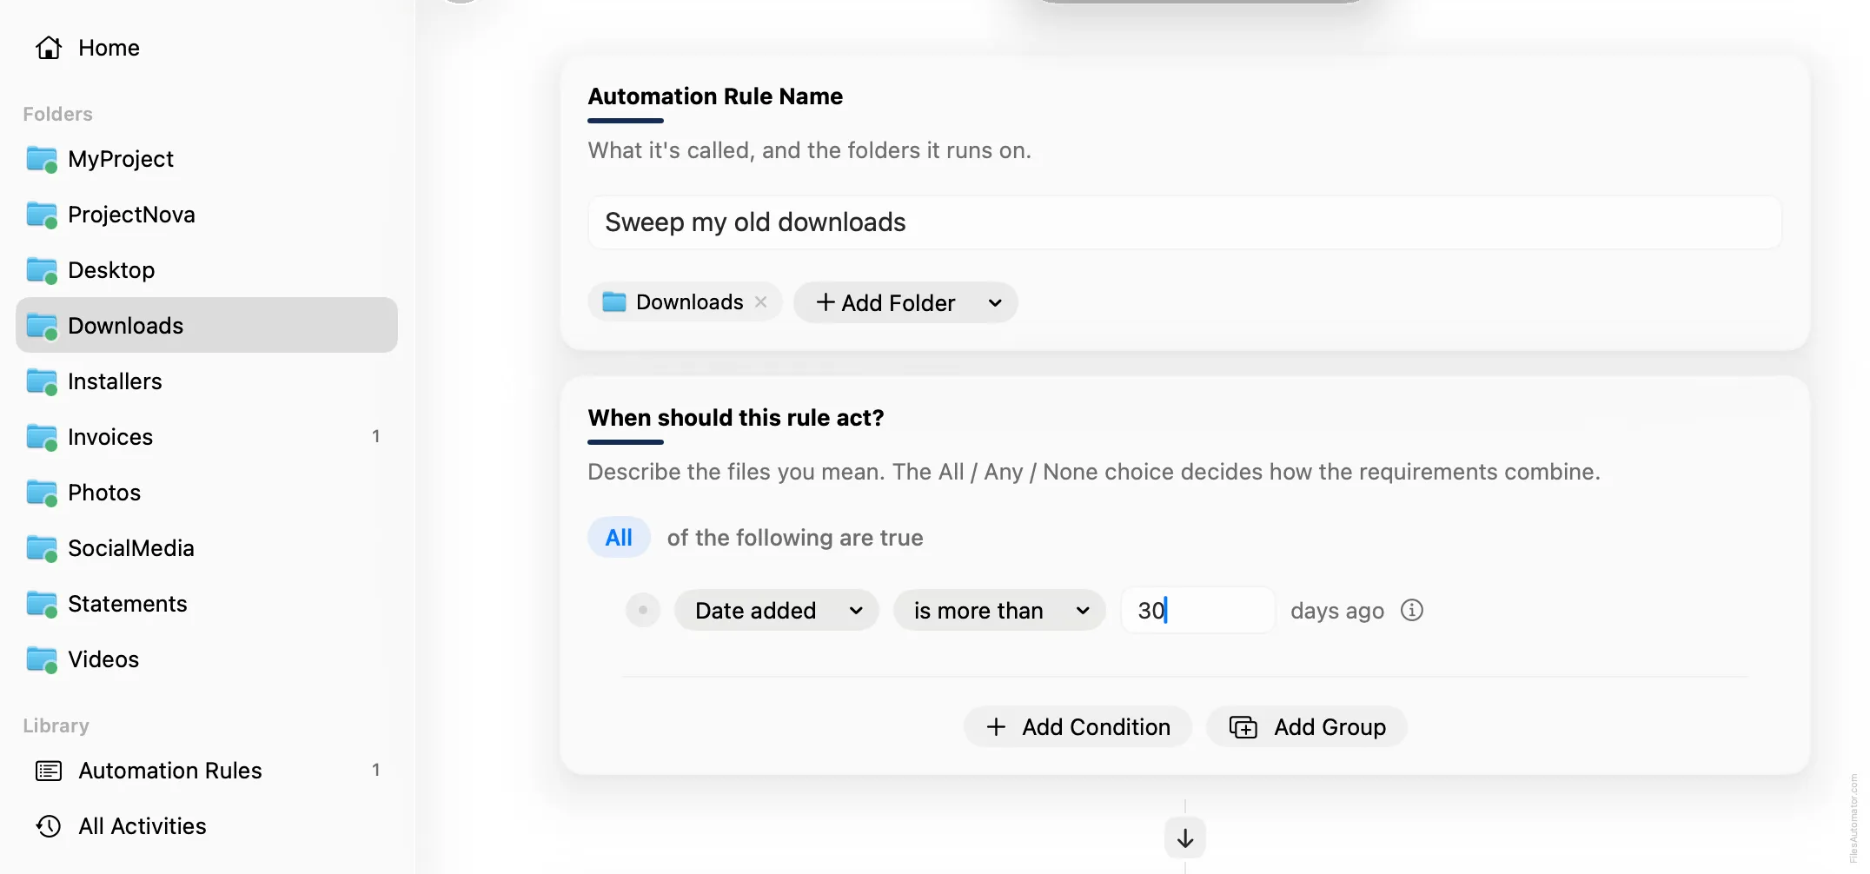Click Add Group button

click(x=1307, y=727)
